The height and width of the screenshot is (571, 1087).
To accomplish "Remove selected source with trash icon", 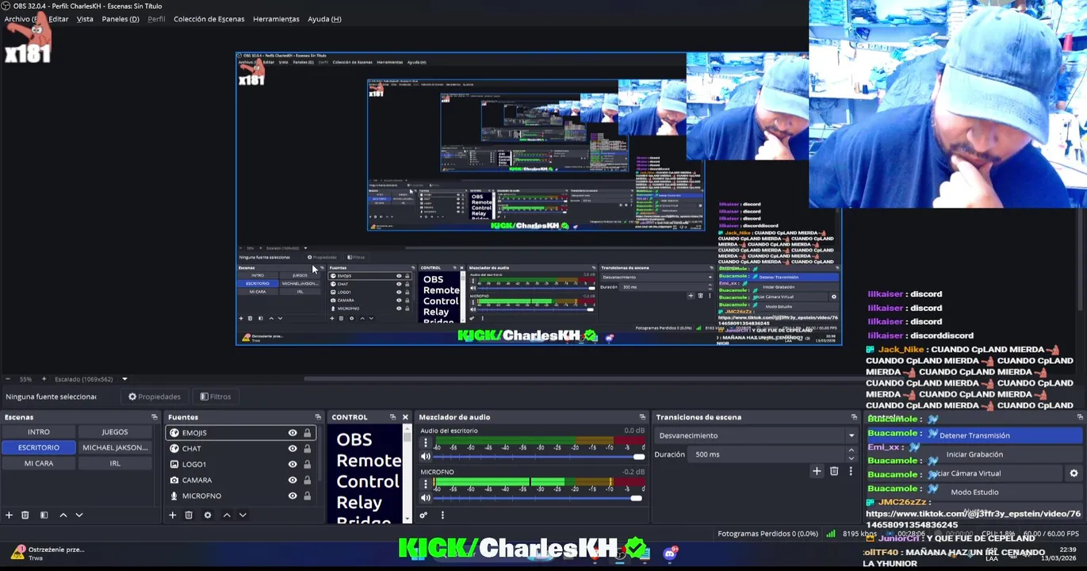I will pyautogui.click(x=189, y=515).
